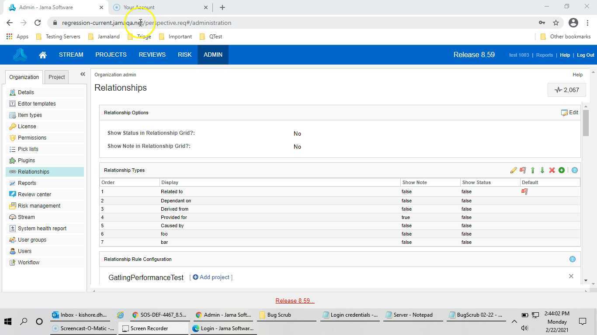Show hidden system tray icons
The height and width of the screenshot is (335, 597).
(x=514, y=321)
